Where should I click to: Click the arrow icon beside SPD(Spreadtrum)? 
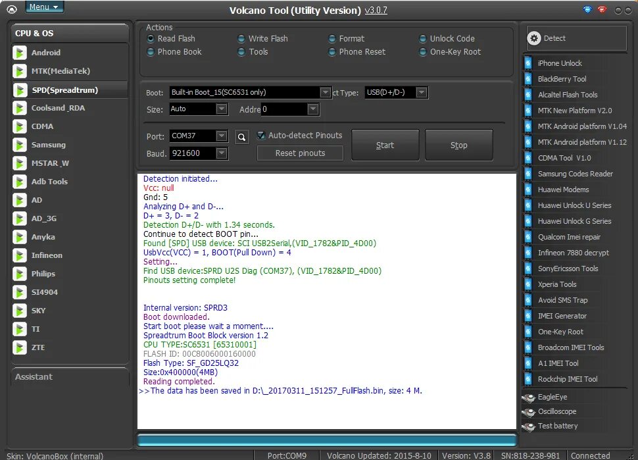pyautogui.click(x=20, y=90)
